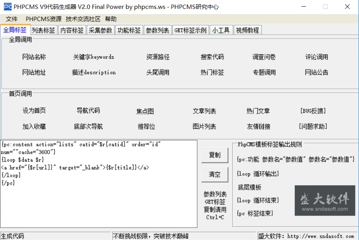Viewport: 359px width, 240px height.
Task: Open the [问题求助] link
Action: 313,126
